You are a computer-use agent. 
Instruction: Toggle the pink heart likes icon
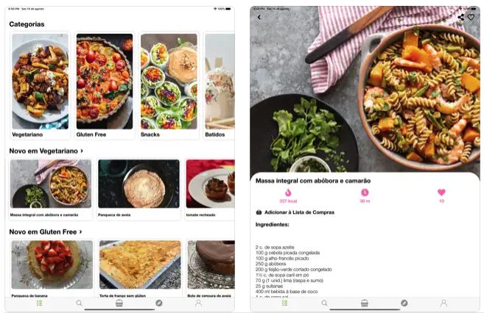point(441,193)
